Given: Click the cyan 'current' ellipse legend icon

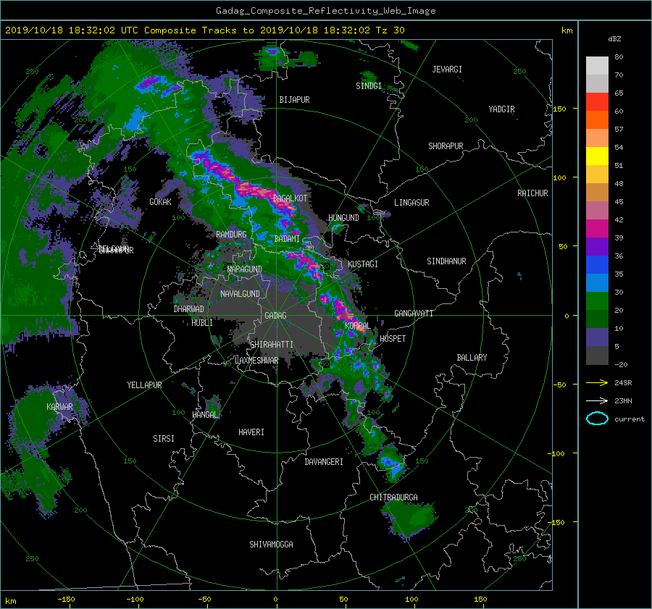Looking at the screenshot, I should (x=597, y=419).
